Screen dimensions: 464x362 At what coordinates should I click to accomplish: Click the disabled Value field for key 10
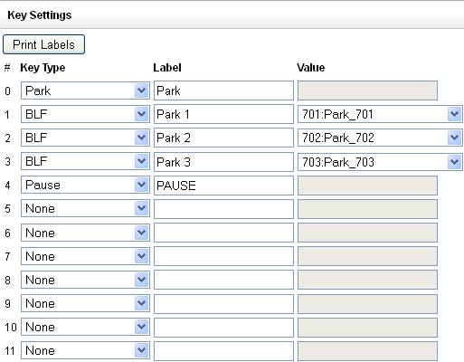coord(367,328)
